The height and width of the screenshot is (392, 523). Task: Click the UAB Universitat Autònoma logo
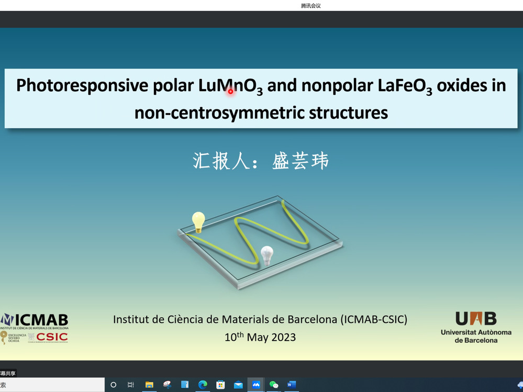pyautogui.click(x=475, y=327)
